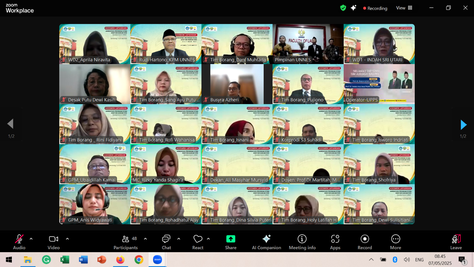This screenshot has width=474, height=267.
Task: Go to next page of participants
Action: [x=463, y=125]
